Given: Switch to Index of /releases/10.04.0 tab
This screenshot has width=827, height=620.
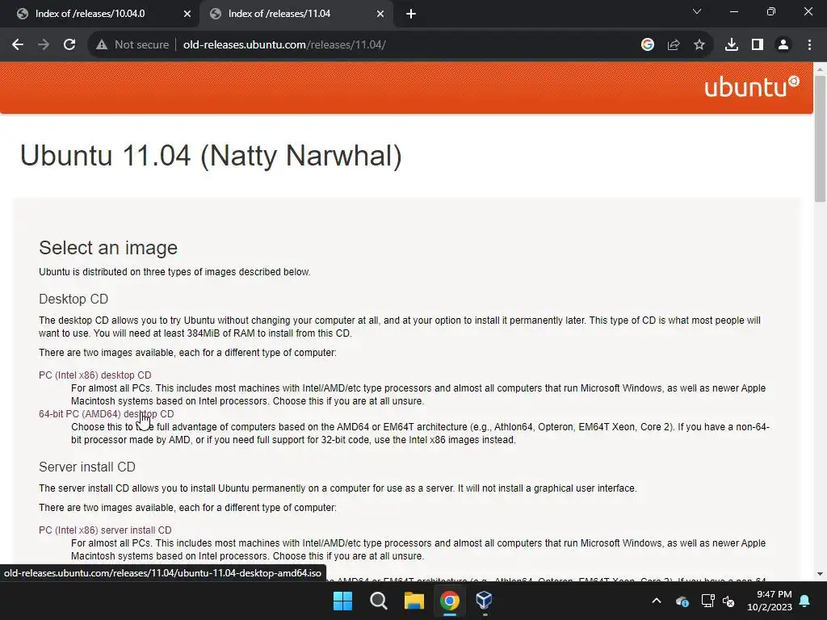Looking at the screenshot, I should (99, 14).
